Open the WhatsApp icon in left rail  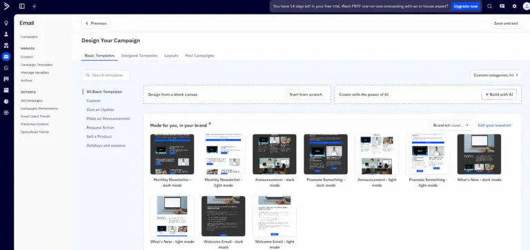pos(6,67)
